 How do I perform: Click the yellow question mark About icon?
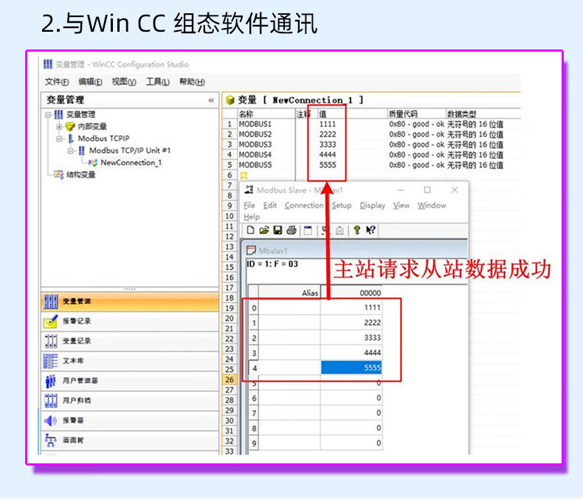pyautogui.click(x=356, y=230)
